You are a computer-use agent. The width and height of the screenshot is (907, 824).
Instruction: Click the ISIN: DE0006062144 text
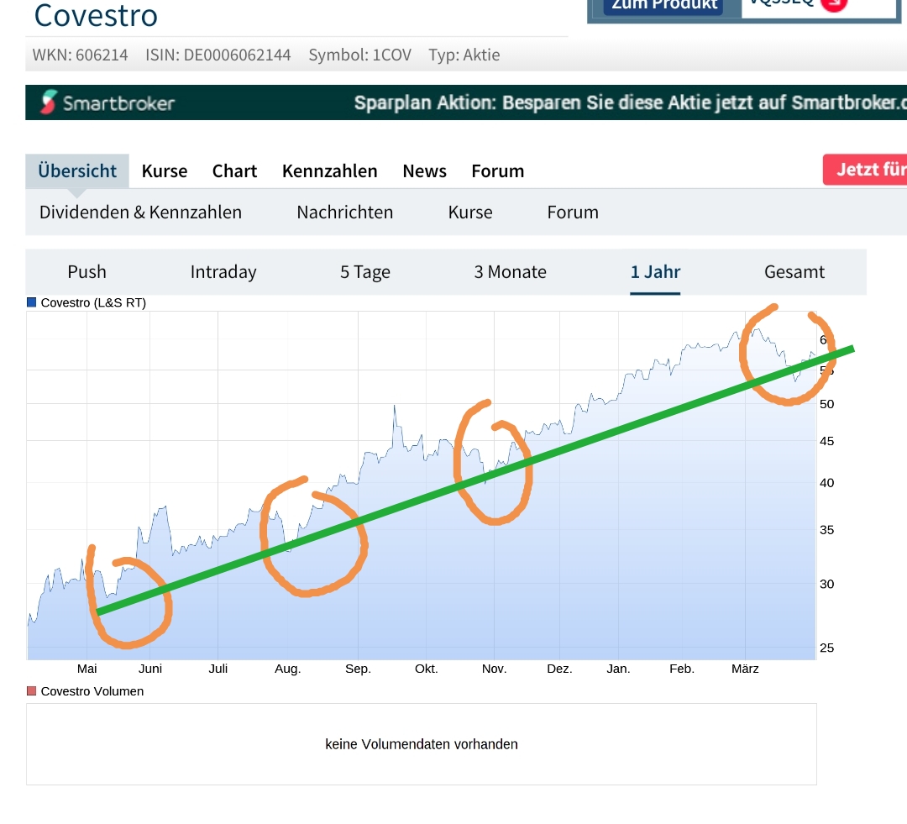pos(218,55)
